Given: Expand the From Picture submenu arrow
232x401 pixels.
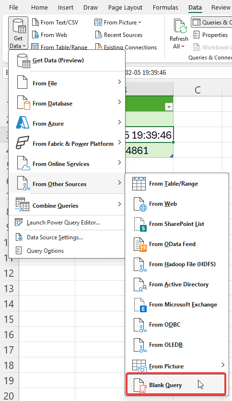Looking at the screenshot, I should (x=223, y=365).
